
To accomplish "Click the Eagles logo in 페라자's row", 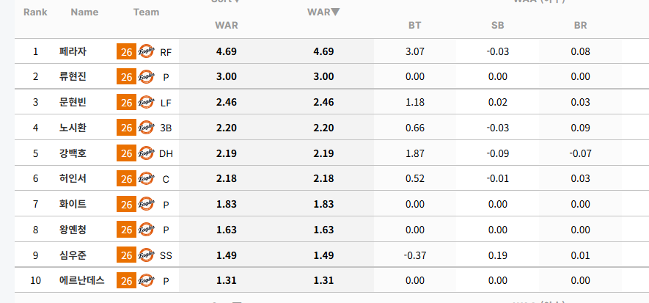I will (x=146, y=51).
